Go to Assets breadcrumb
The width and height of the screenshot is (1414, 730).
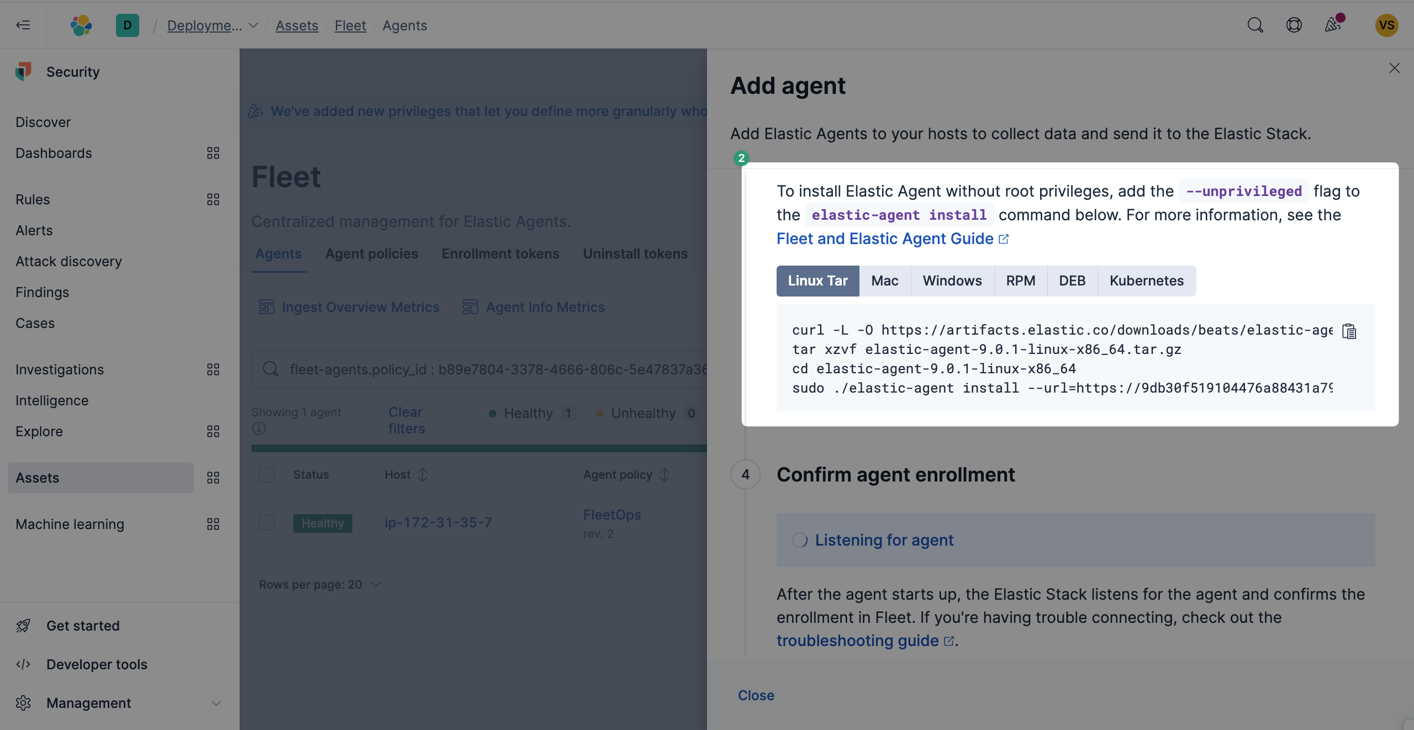[297, 25]
